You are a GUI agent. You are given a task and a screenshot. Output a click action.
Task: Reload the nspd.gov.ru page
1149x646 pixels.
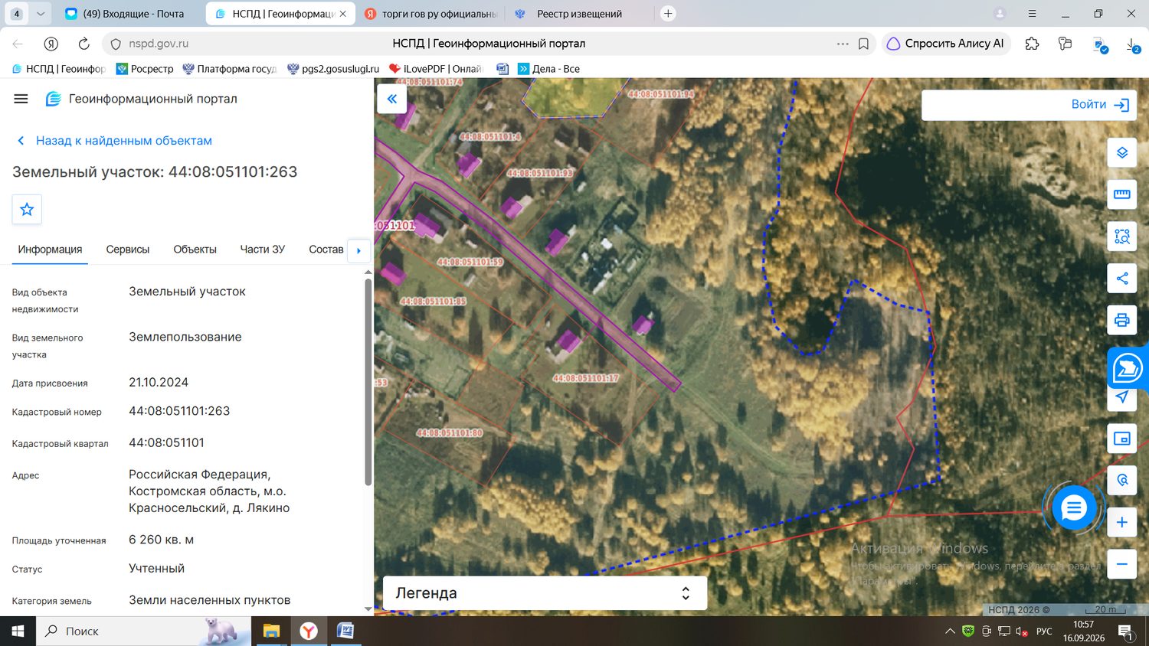coord(84,44)
